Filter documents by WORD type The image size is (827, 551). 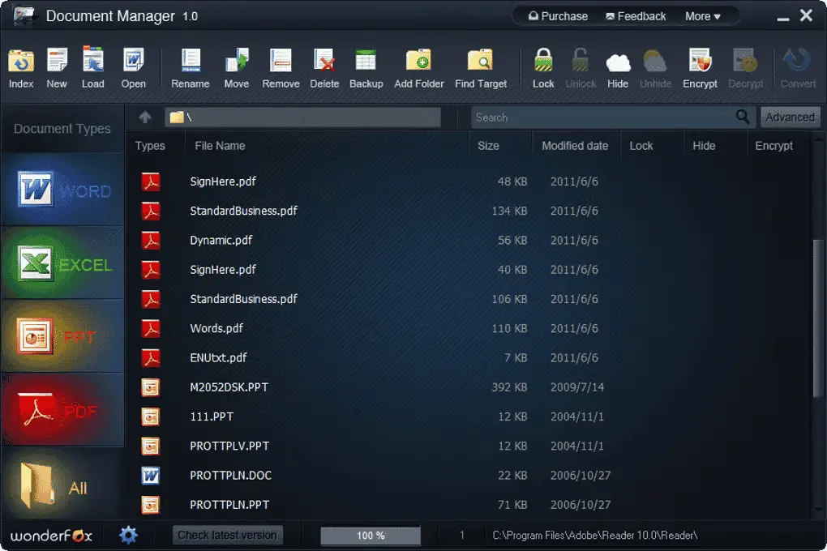[62, 190]
